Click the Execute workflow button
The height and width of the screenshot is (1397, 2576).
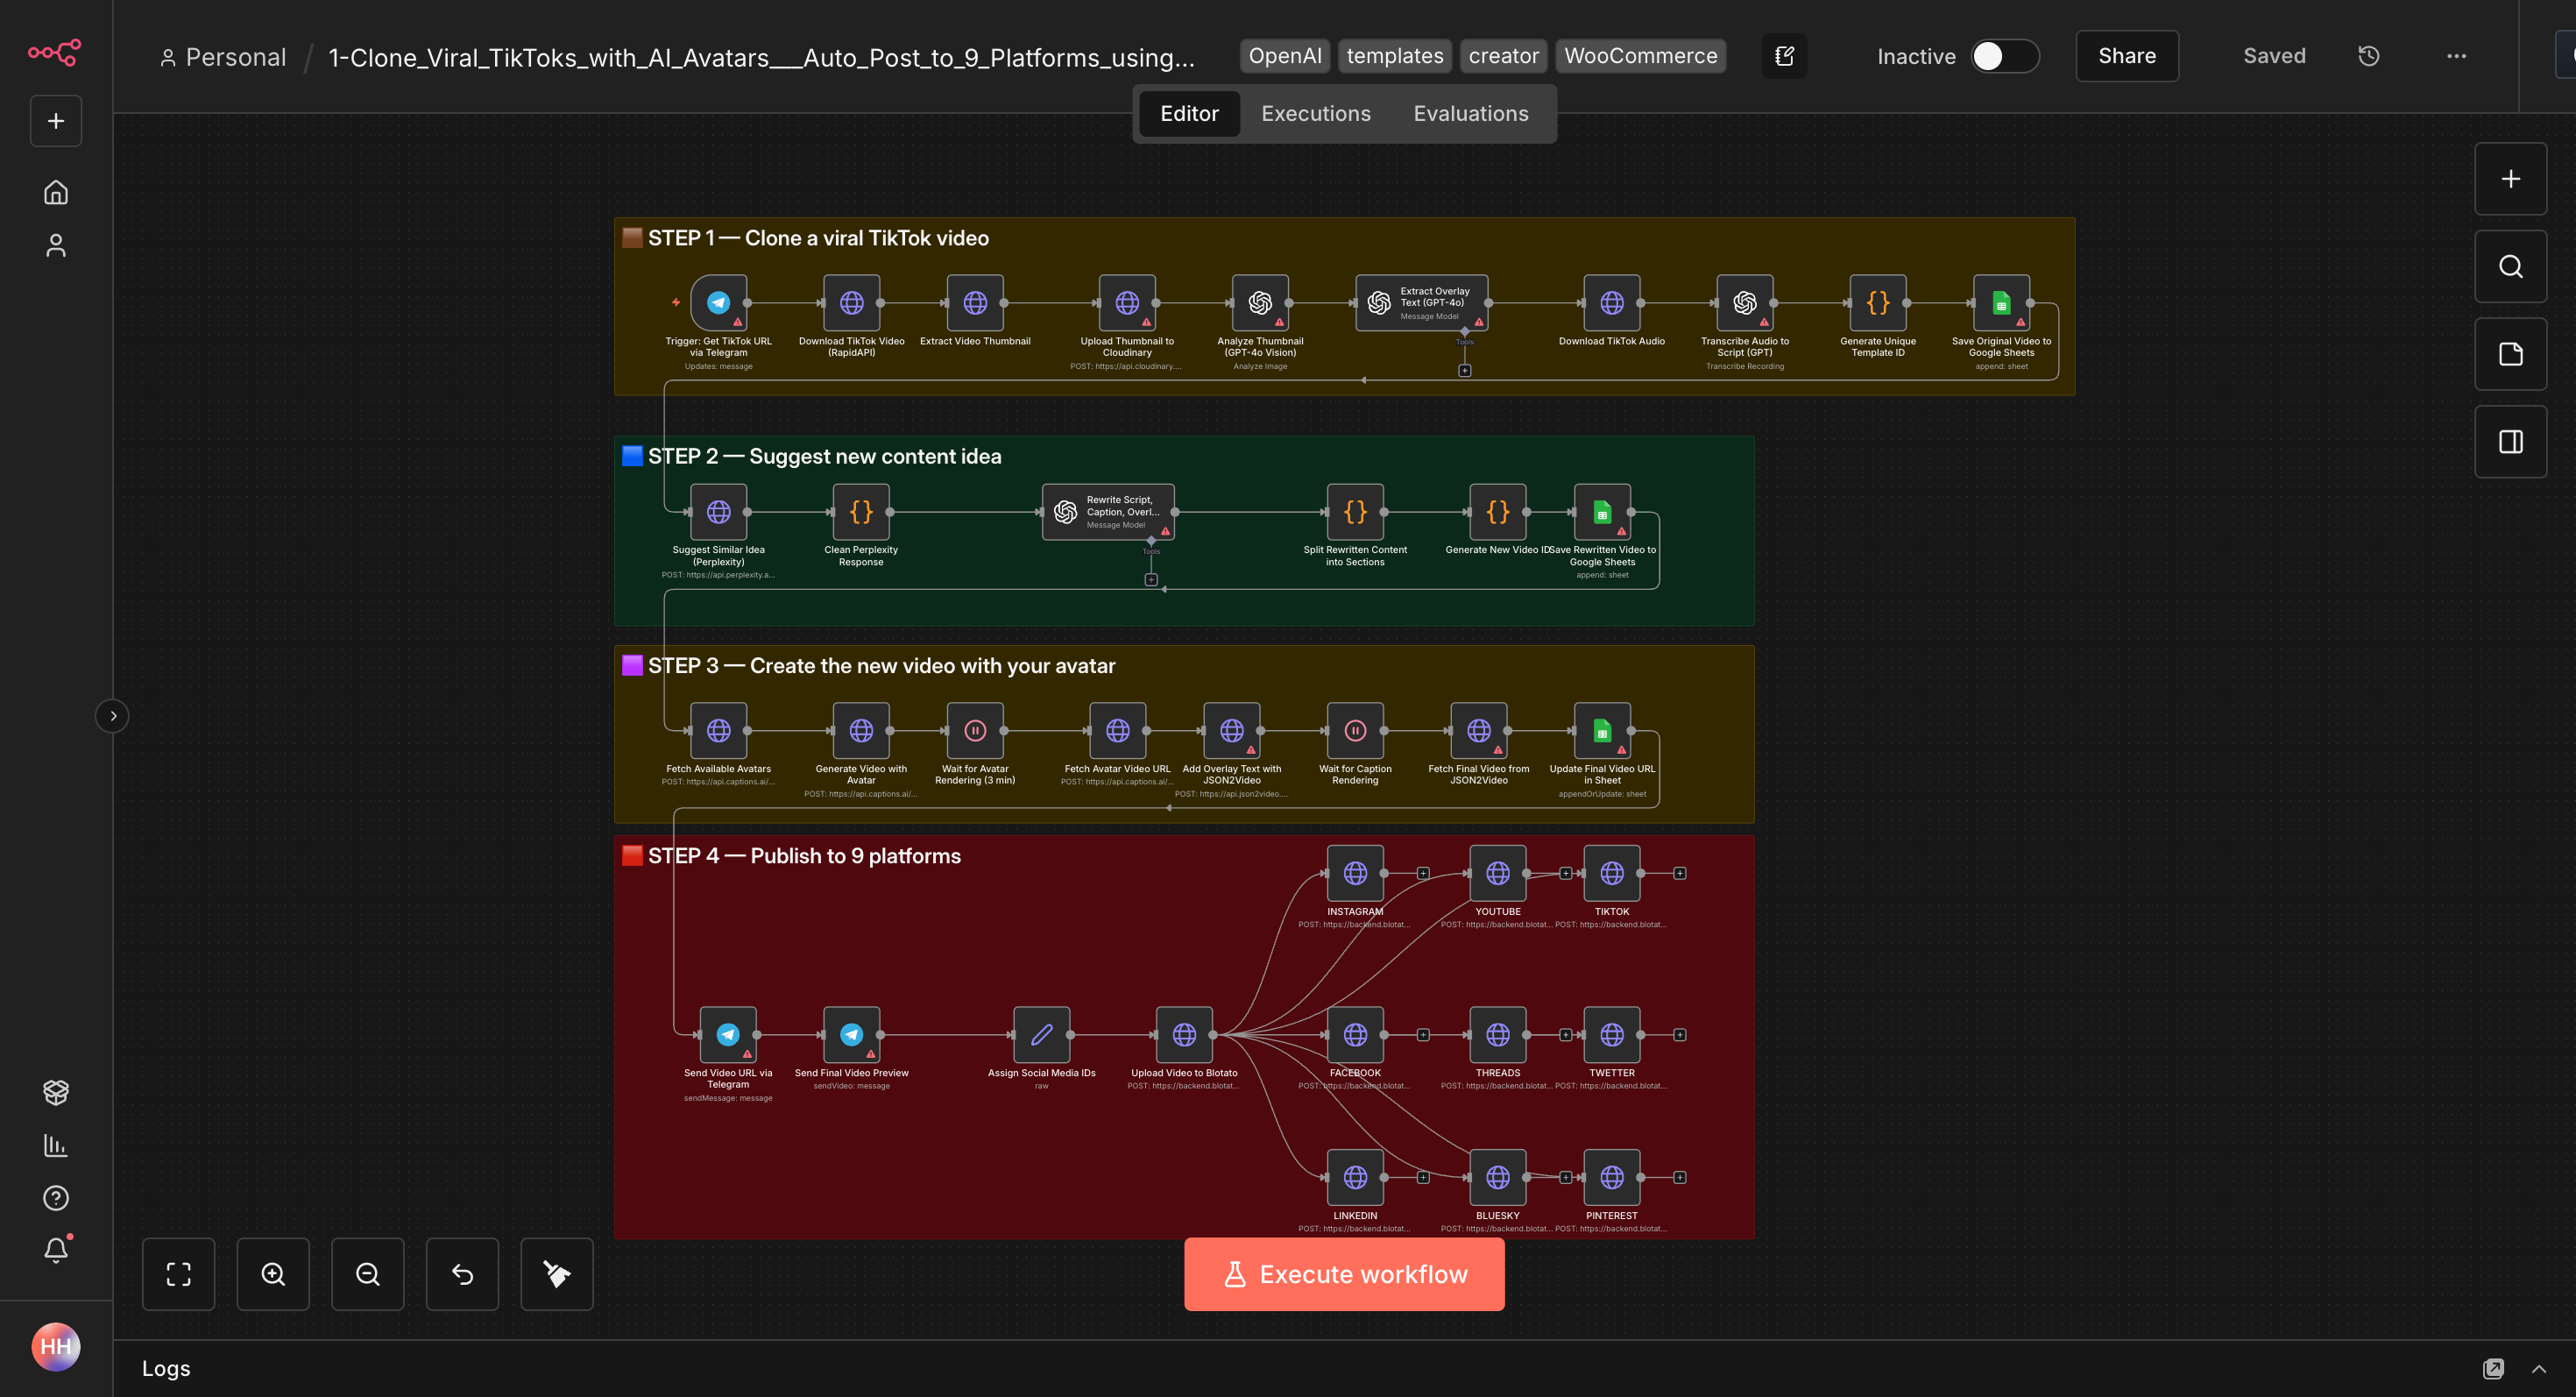(1344, 1274)
